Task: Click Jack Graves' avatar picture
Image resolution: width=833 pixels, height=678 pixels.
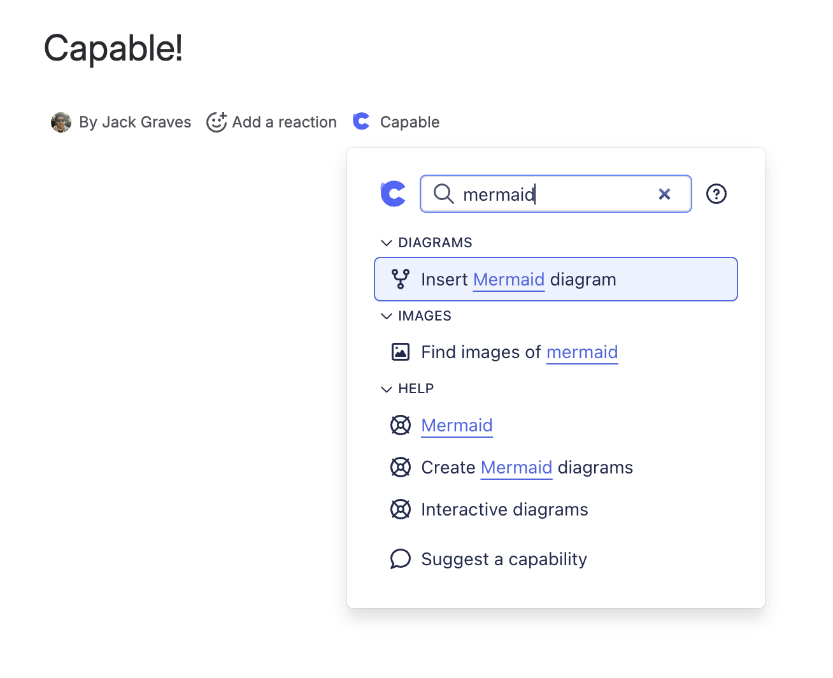Action: click(61, 122)
